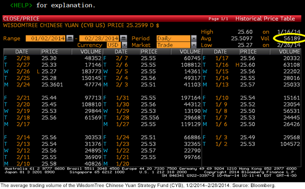The image size is (305, 189).
Task: Expand the Market Trade dropdown arrow
Action: point(194,45)
